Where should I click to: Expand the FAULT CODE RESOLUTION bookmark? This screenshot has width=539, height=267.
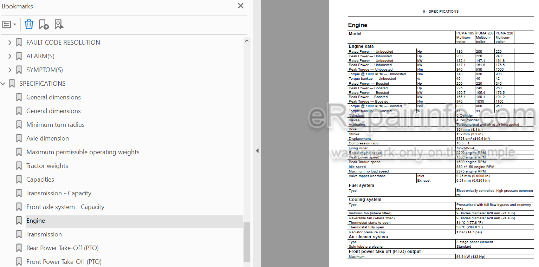10,43
